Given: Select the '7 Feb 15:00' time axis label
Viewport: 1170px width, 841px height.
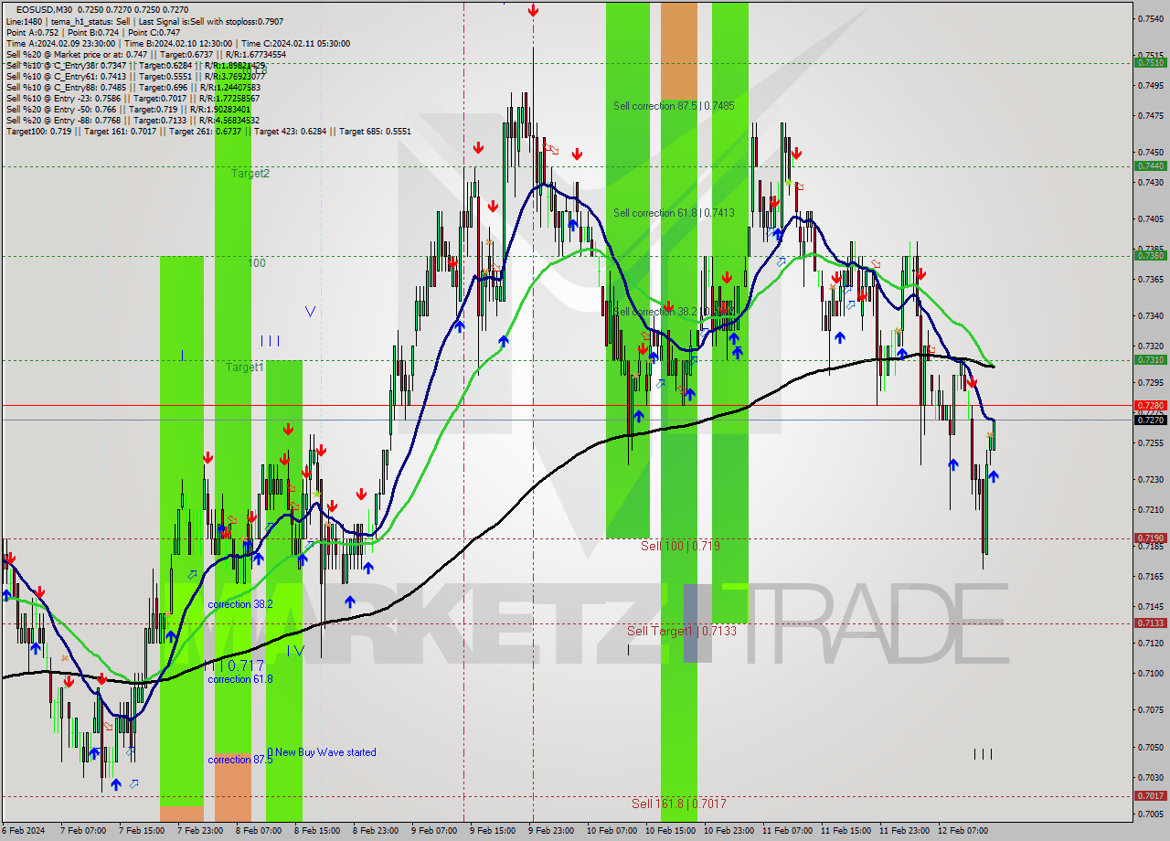Looking at the screenshot, I should coord(142,831).
